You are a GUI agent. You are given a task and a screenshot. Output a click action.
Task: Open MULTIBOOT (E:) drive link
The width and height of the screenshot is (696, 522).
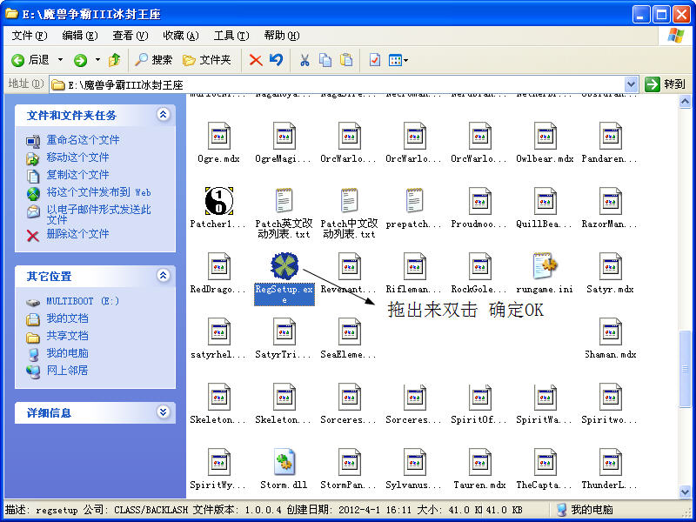[x=83, y=301]
